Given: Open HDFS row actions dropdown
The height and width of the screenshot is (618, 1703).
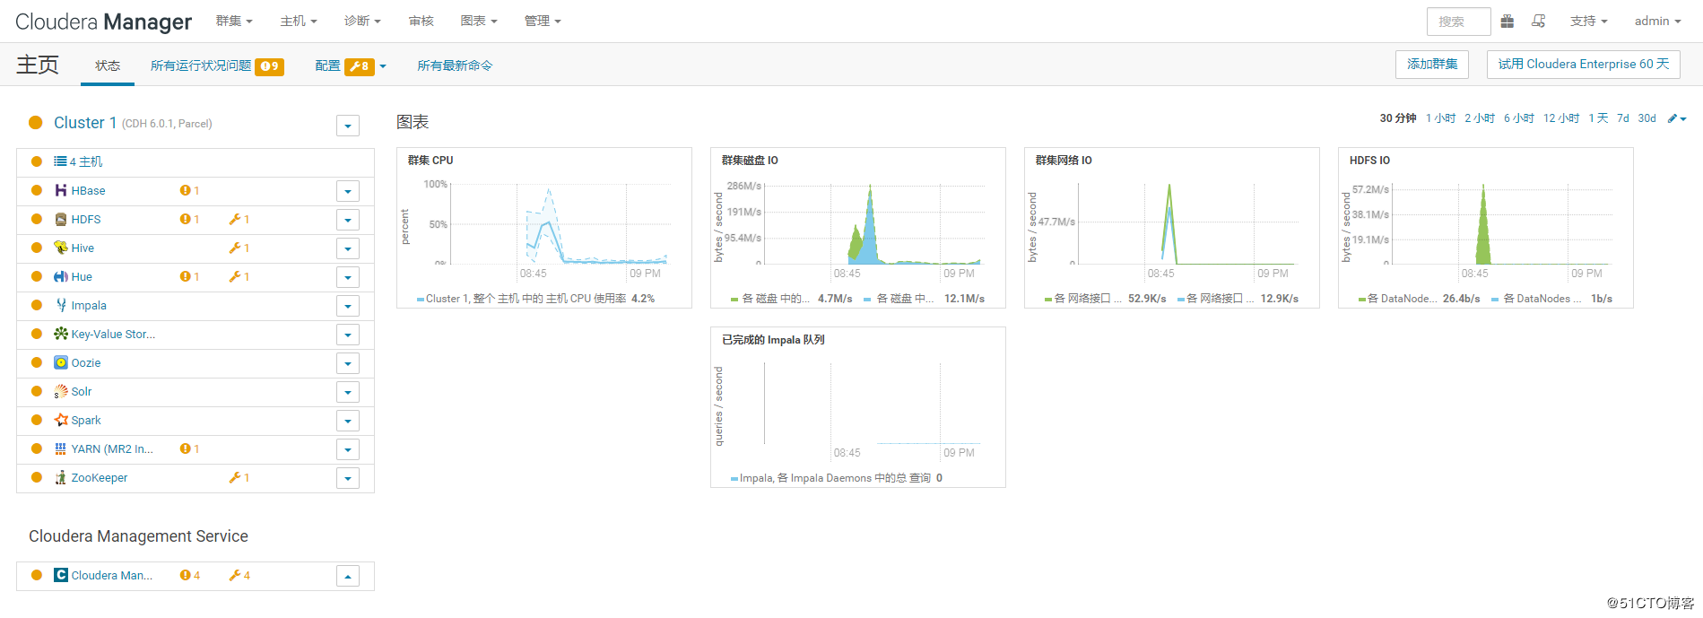Looking at the screenshot, I should pyautogui.click(x=348, y=220).
